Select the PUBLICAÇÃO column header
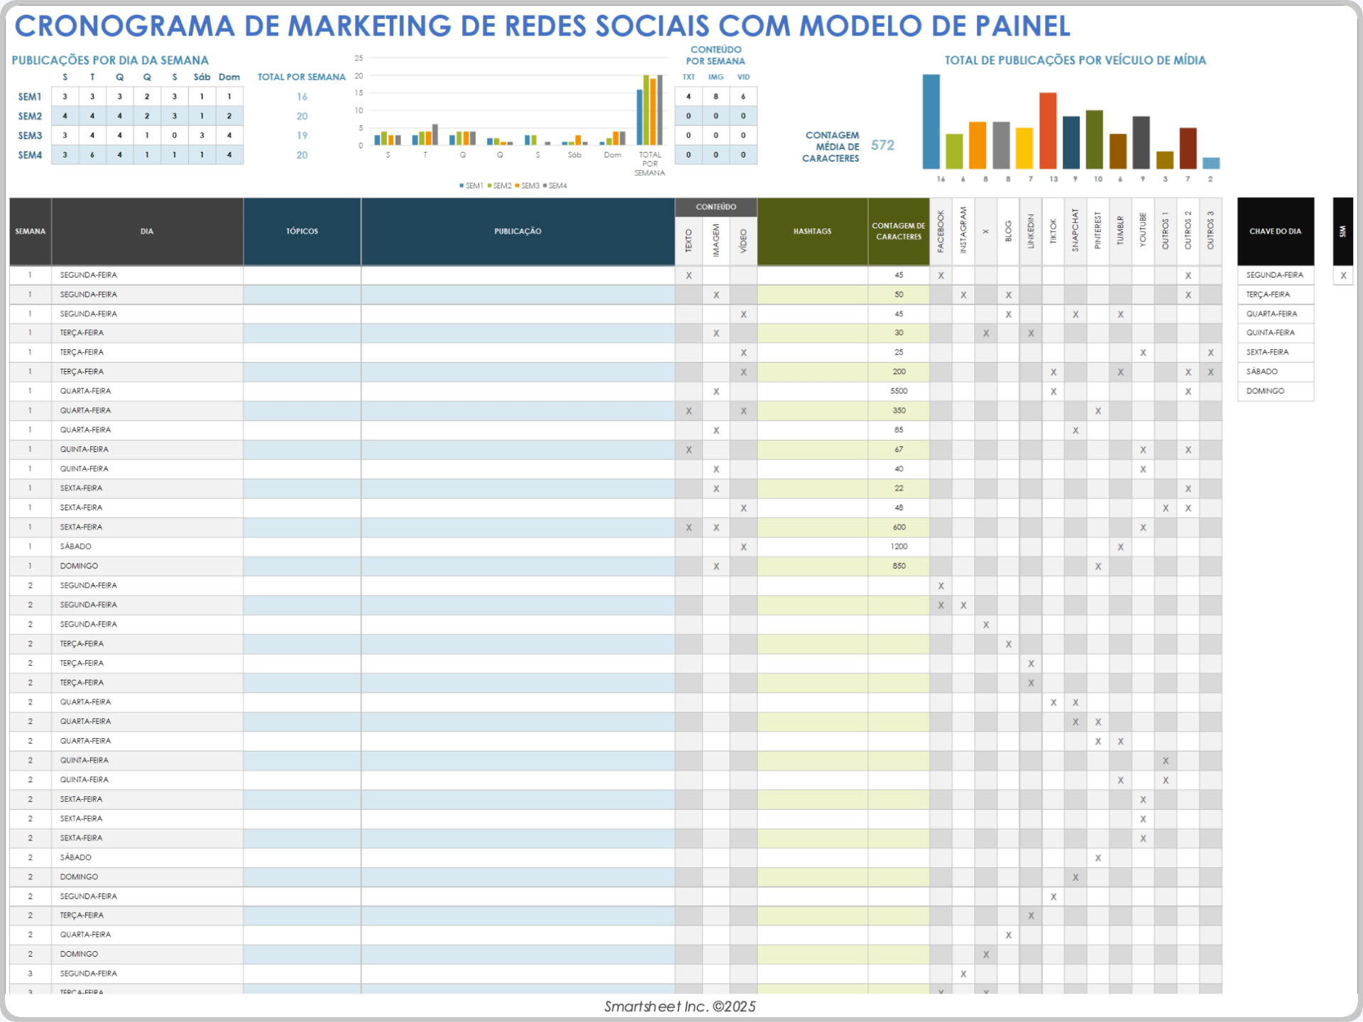The height and width of the screenshot is (1022, 1363). click(x=518, y=231)
